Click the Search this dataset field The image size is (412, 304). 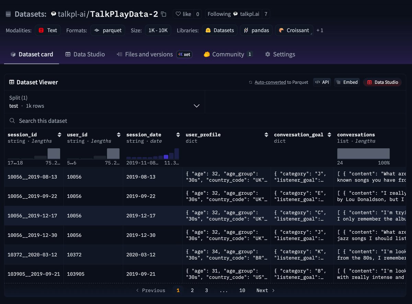pyautogui.click(x=103, y=121)
